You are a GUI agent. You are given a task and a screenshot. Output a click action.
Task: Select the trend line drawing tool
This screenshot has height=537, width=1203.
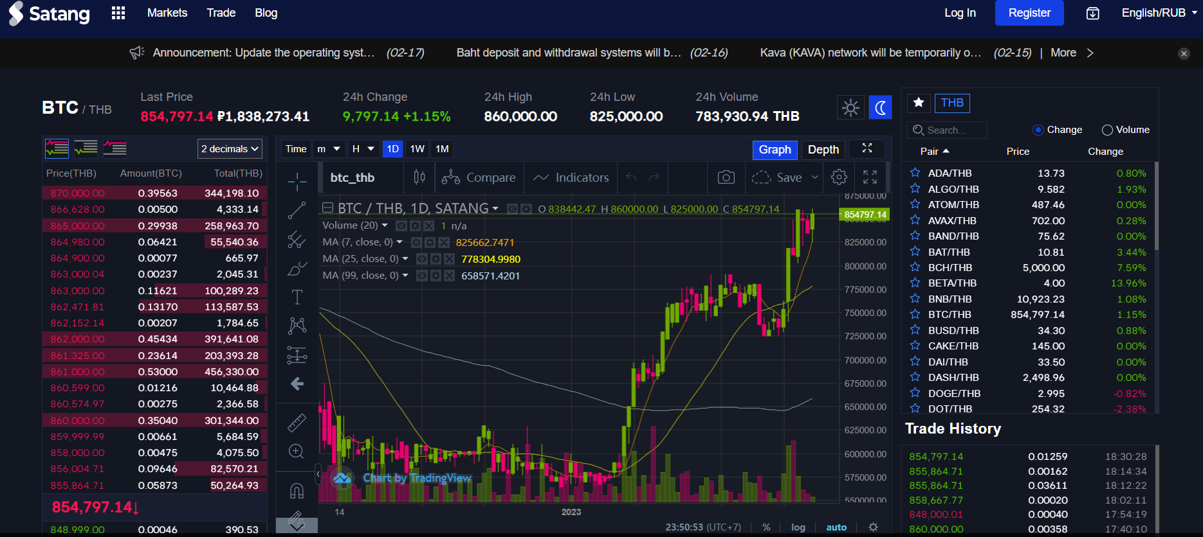(297, 210)
